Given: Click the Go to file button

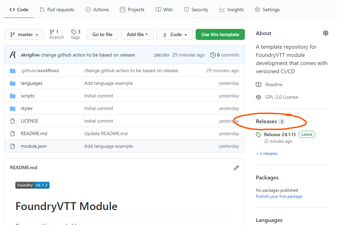Looking at the screenshot, I should click(x=102, y=34).
